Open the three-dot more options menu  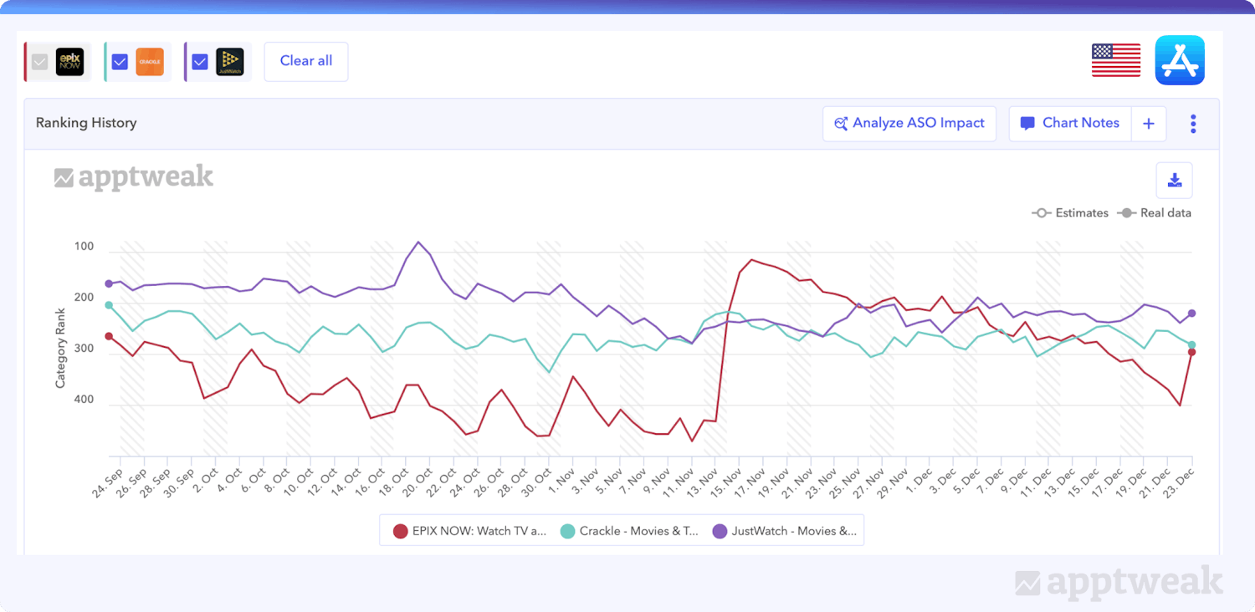(x=1193, y=124)
